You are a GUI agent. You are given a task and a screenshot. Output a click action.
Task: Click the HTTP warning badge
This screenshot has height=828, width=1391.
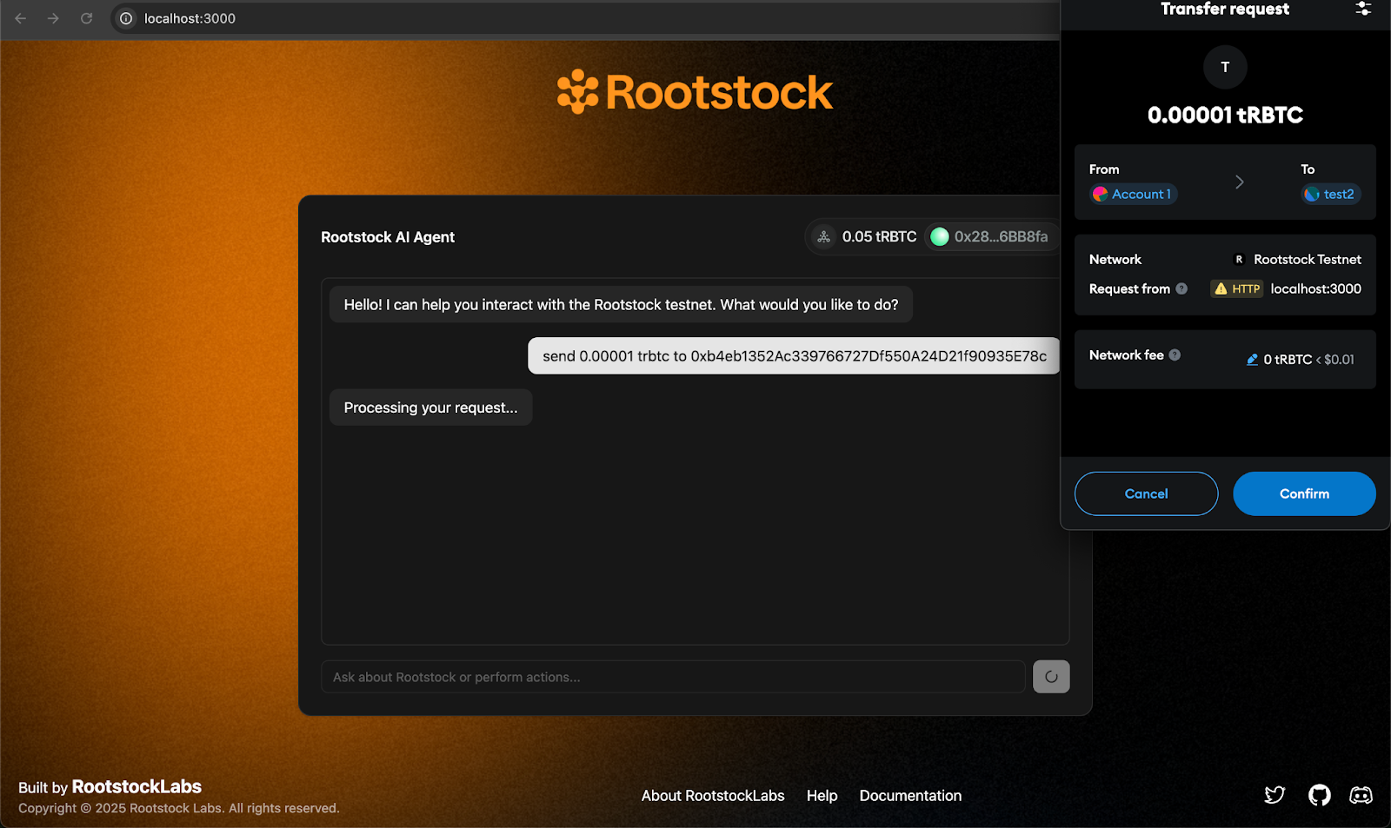click(x=1237, y=289)
